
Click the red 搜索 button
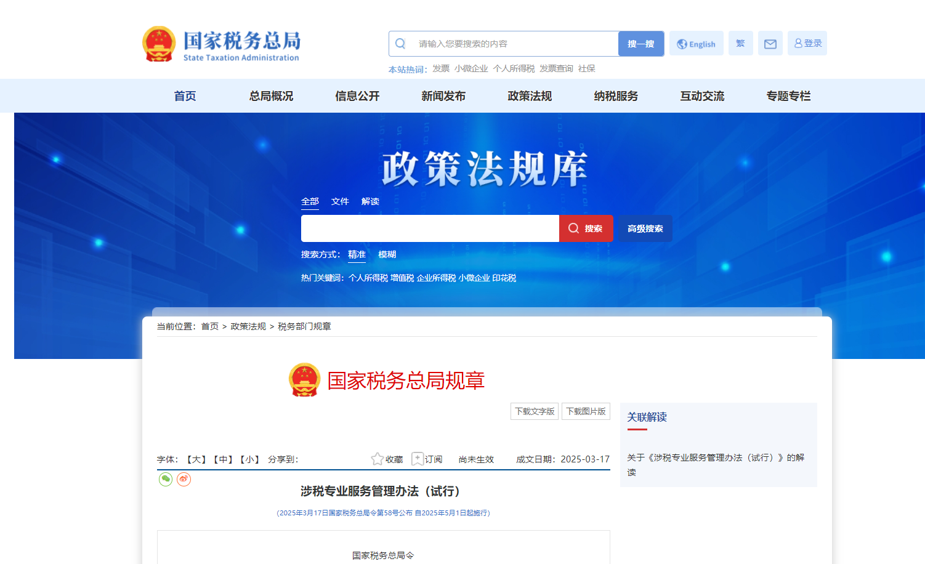(x=586, y=228)
